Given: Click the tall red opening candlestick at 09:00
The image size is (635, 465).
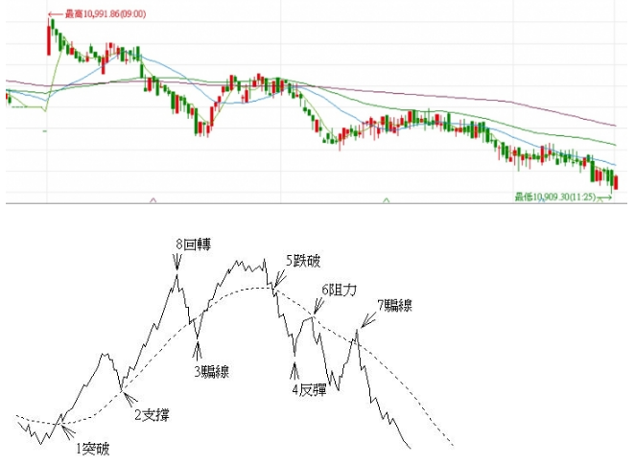Looking at the screenshot, I should coord(49,40).
